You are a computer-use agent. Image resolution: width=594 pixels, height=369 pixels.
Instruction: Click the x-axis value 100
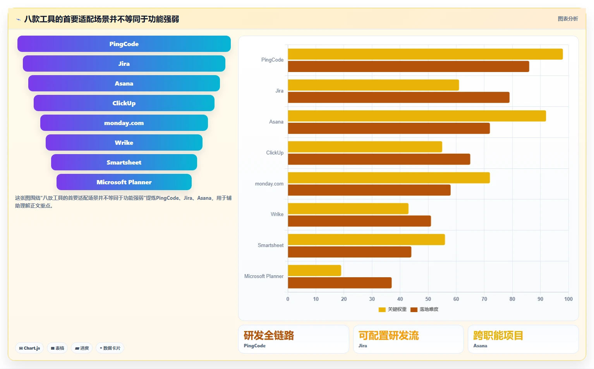[x=568, y=299]
